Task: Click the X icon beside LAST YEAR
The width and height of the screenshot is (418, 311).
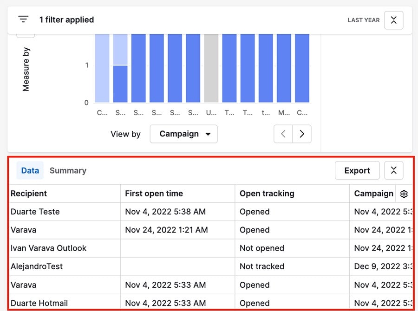Action: pos(394,20)
